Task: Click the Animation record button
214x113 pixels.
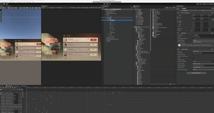Action: [4, 88]
